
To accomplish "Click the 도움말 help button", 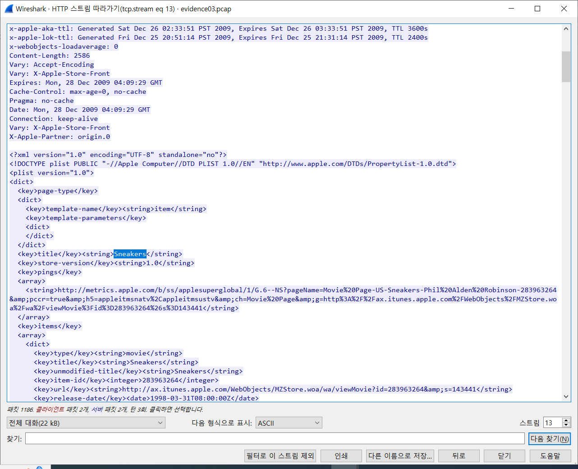I will (x=550, y=455).
